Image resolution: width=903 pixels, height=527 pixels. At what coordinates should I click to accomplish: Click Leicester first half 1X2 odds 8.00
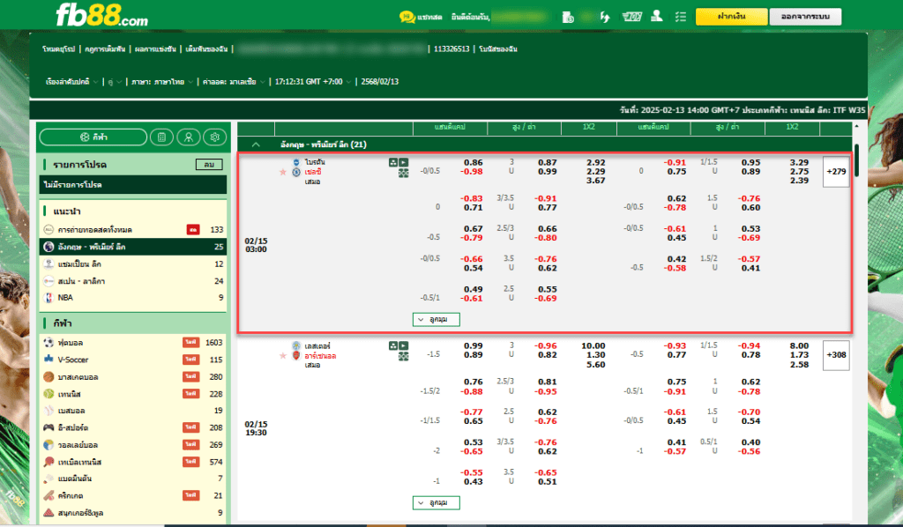pyautogui.click(x=799, y=345)
